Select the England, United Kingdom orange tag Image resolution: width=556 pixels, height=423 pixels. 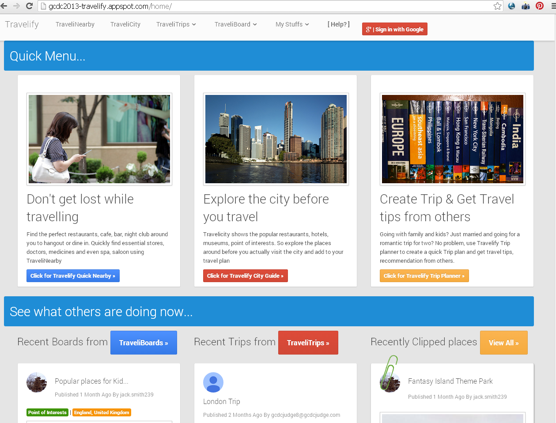[x=102, y=412]
